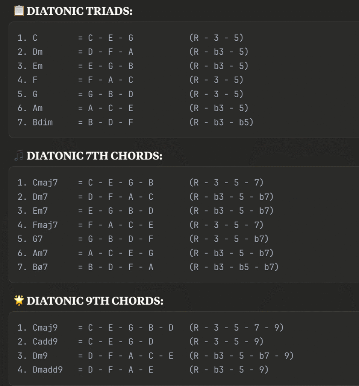
Task: Click the Dm9 chord name
Action: point(40,356)
